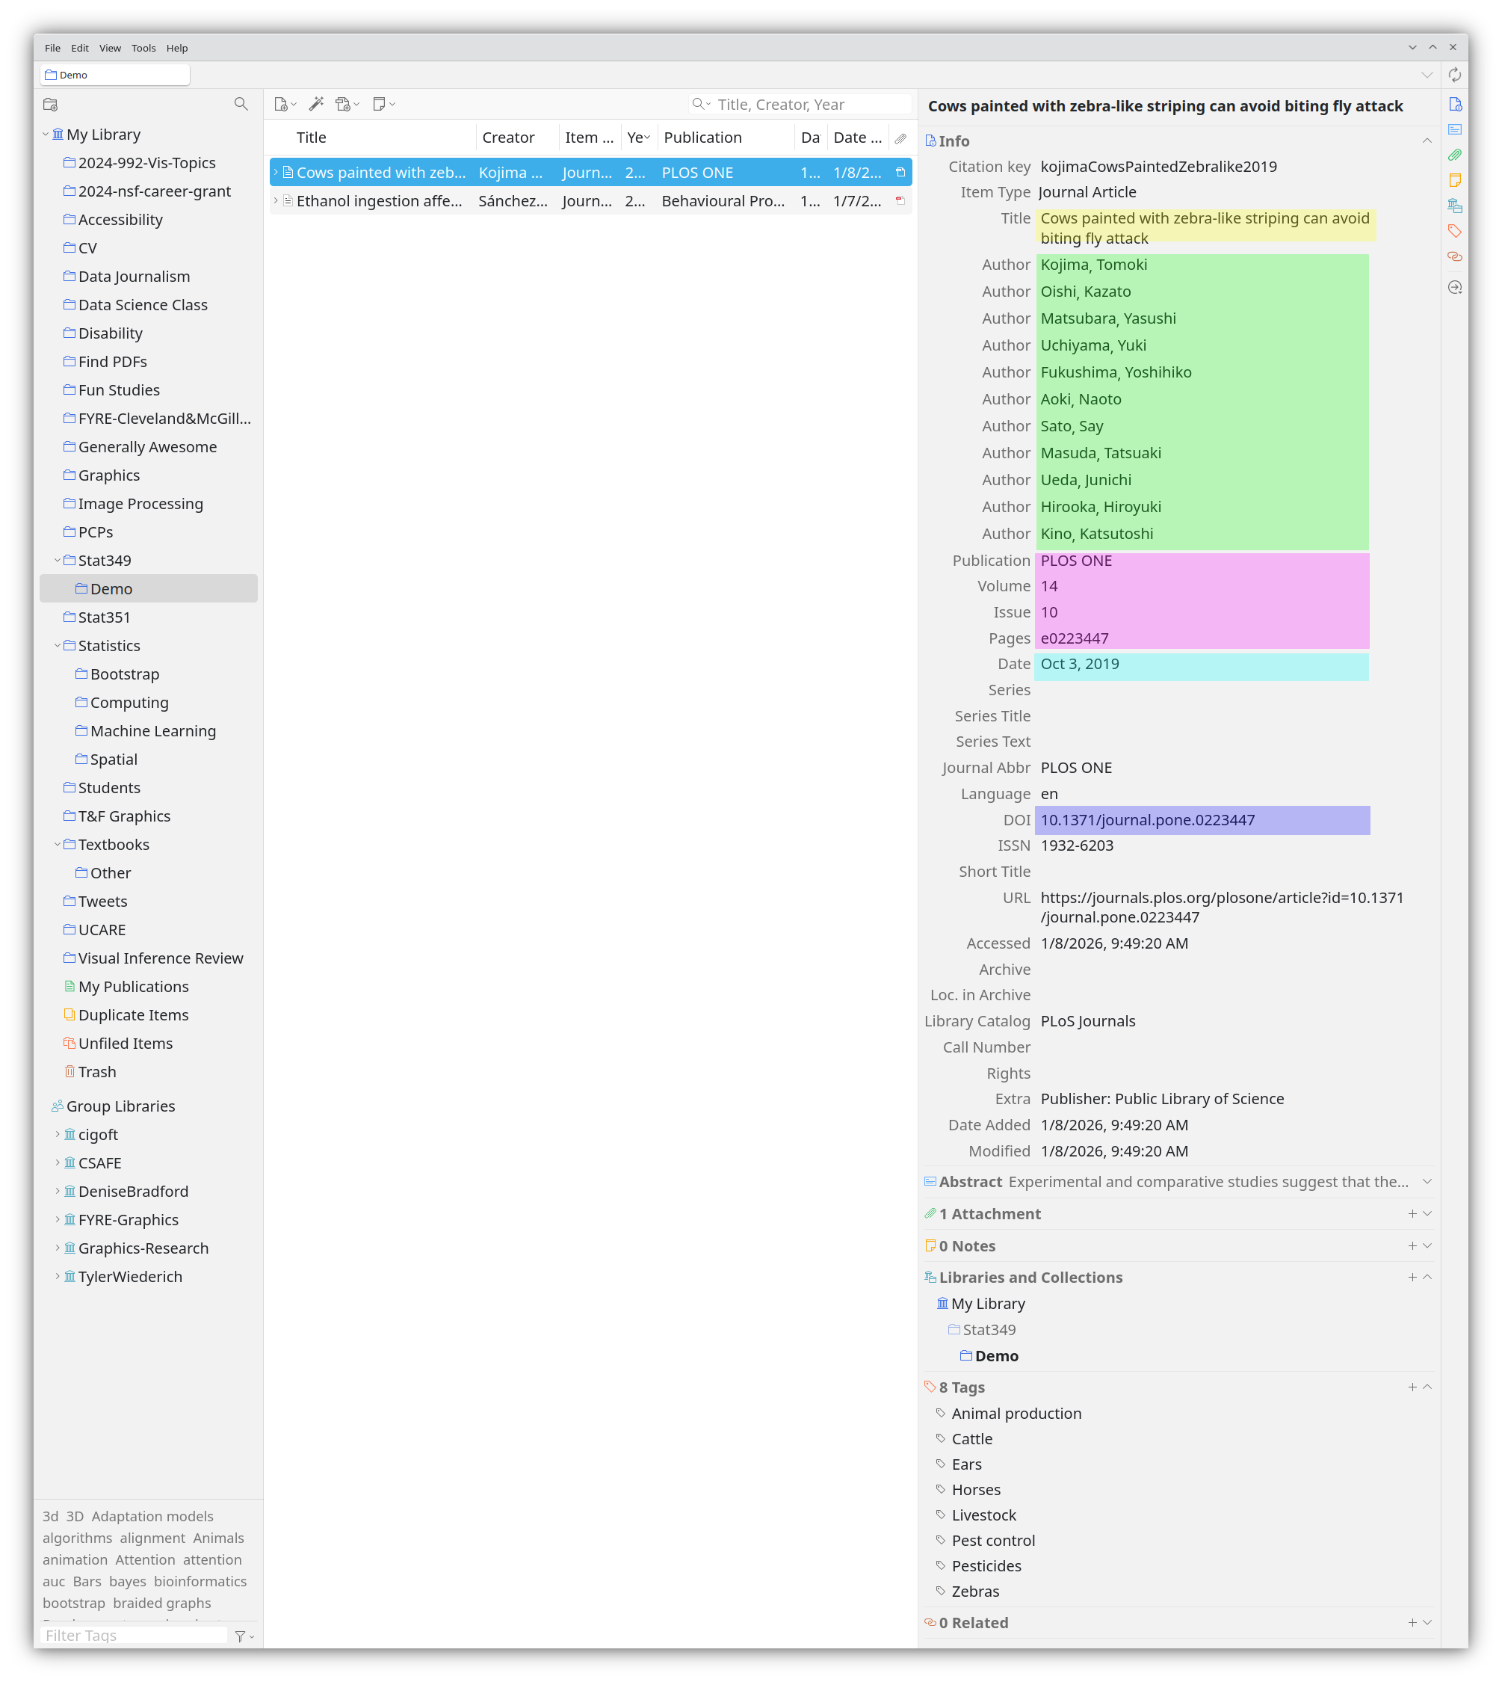Click the purple highlighted DOI field

(x=1201, y=820)
